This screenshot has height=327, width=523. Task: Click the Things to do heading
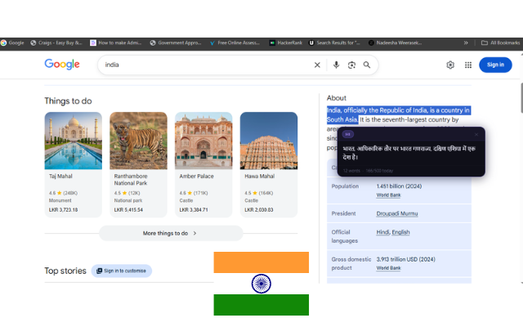(68, 101)
